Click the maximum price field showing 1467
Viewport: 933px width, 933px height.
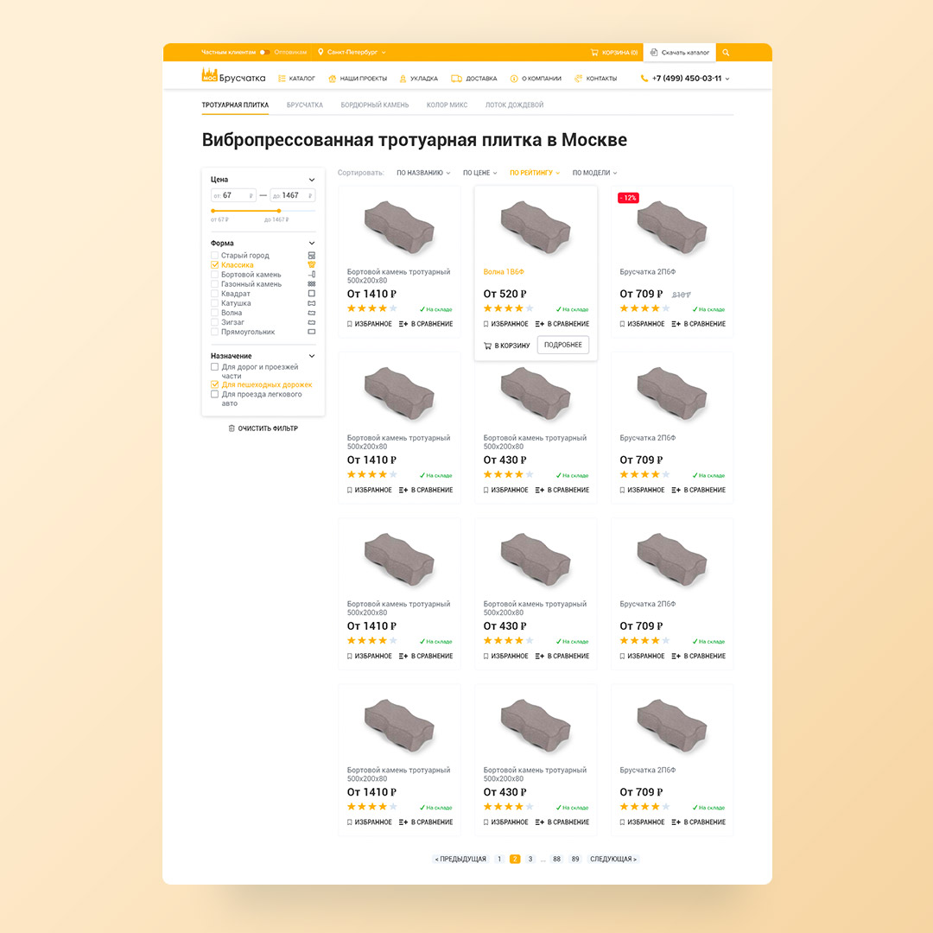(293, 195)
